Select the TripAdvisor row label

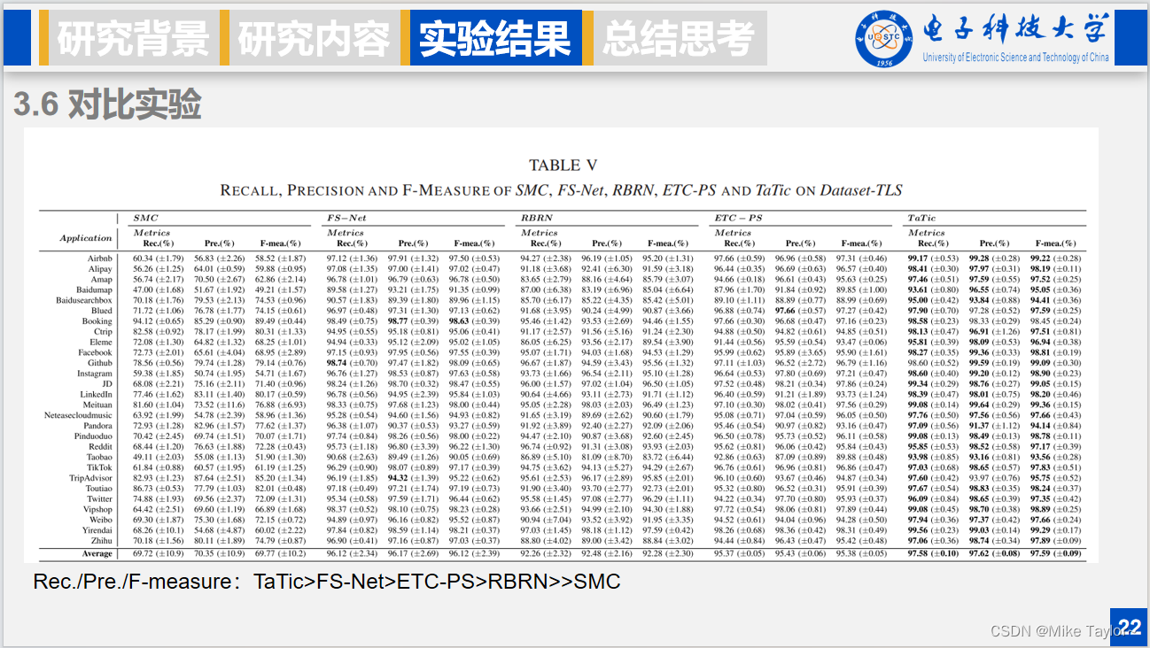(92, 478)
